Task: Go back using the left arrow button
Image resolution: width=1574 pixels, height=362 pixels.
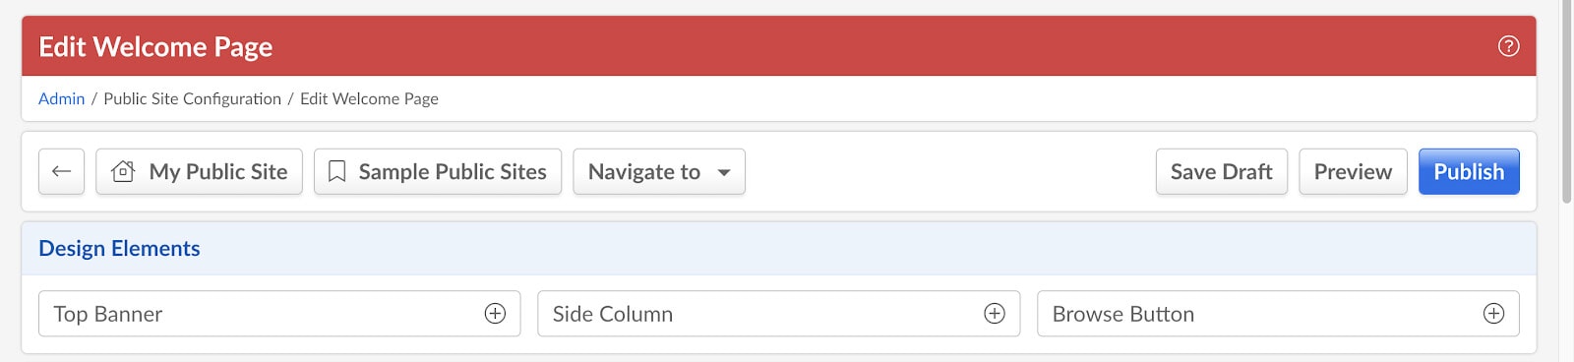Action: point(61,171)
